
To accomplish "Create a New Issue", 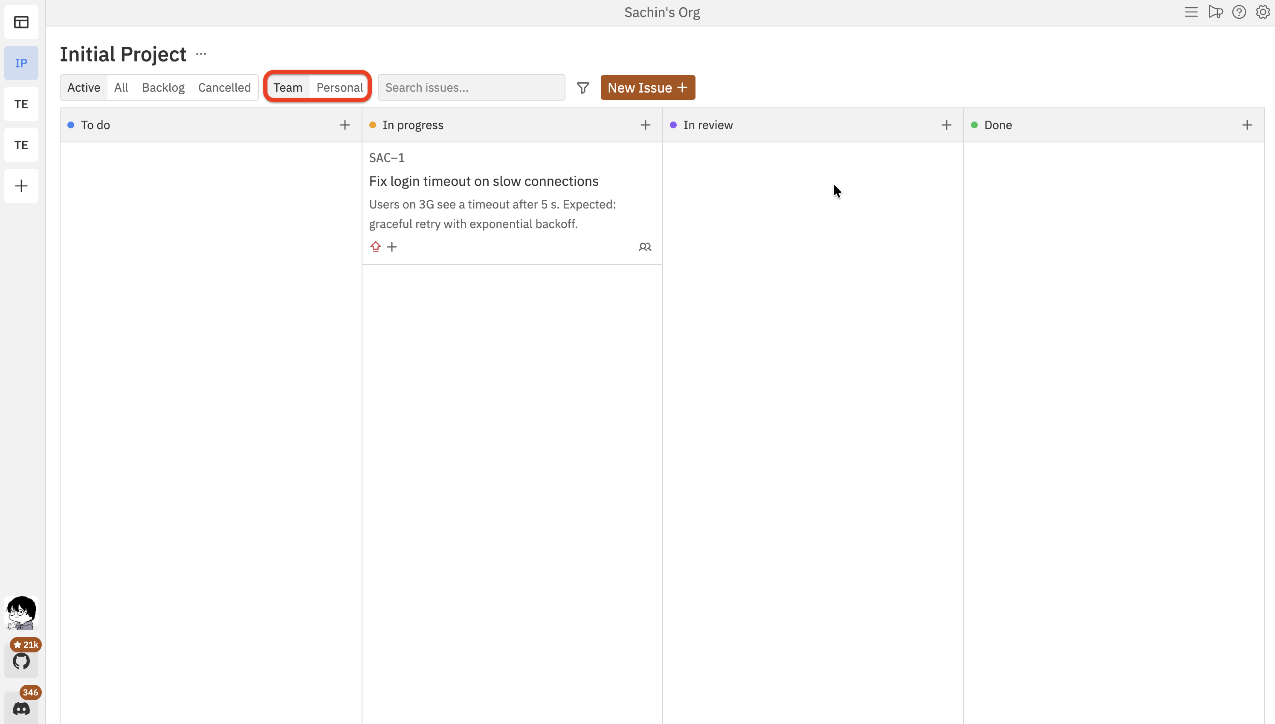I will (x=647, y=87).
